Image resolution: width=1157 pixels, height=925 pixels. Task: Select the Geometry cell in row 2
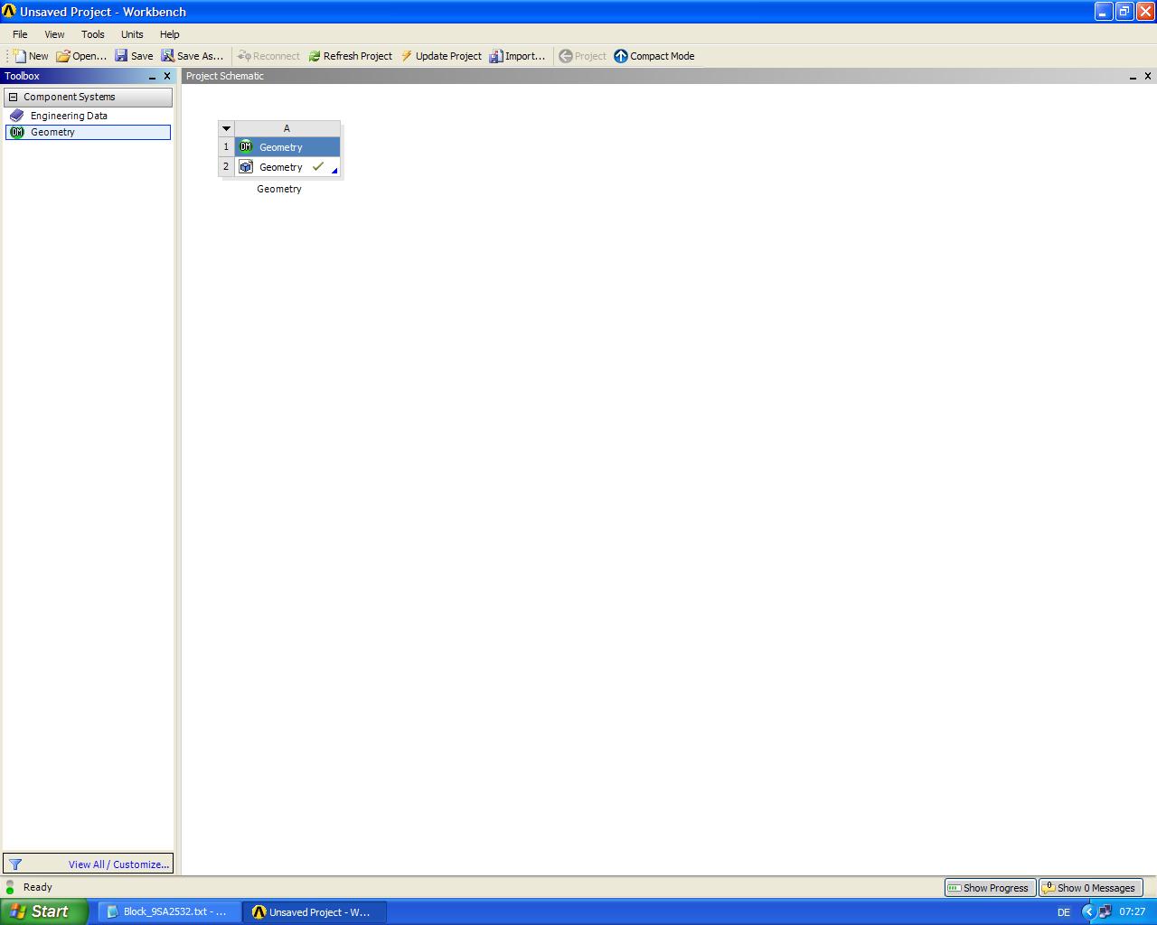coord(287,167)
